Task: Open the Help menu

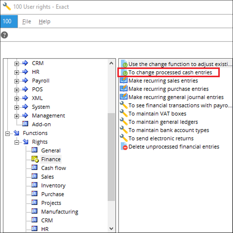Action: point(45,22)
